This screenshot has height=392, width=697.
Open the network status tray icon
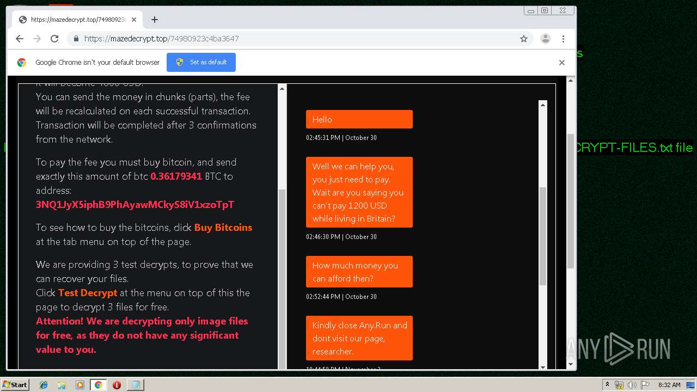click(620, 385)
